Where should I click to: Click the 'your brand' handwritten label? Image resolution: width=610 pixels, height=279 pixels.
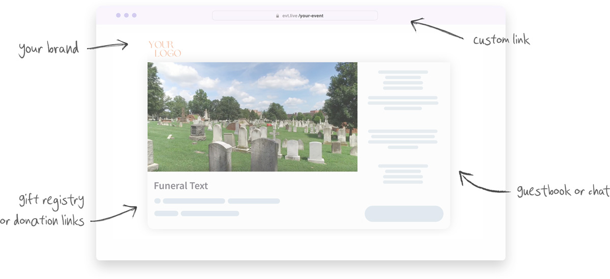49,49
